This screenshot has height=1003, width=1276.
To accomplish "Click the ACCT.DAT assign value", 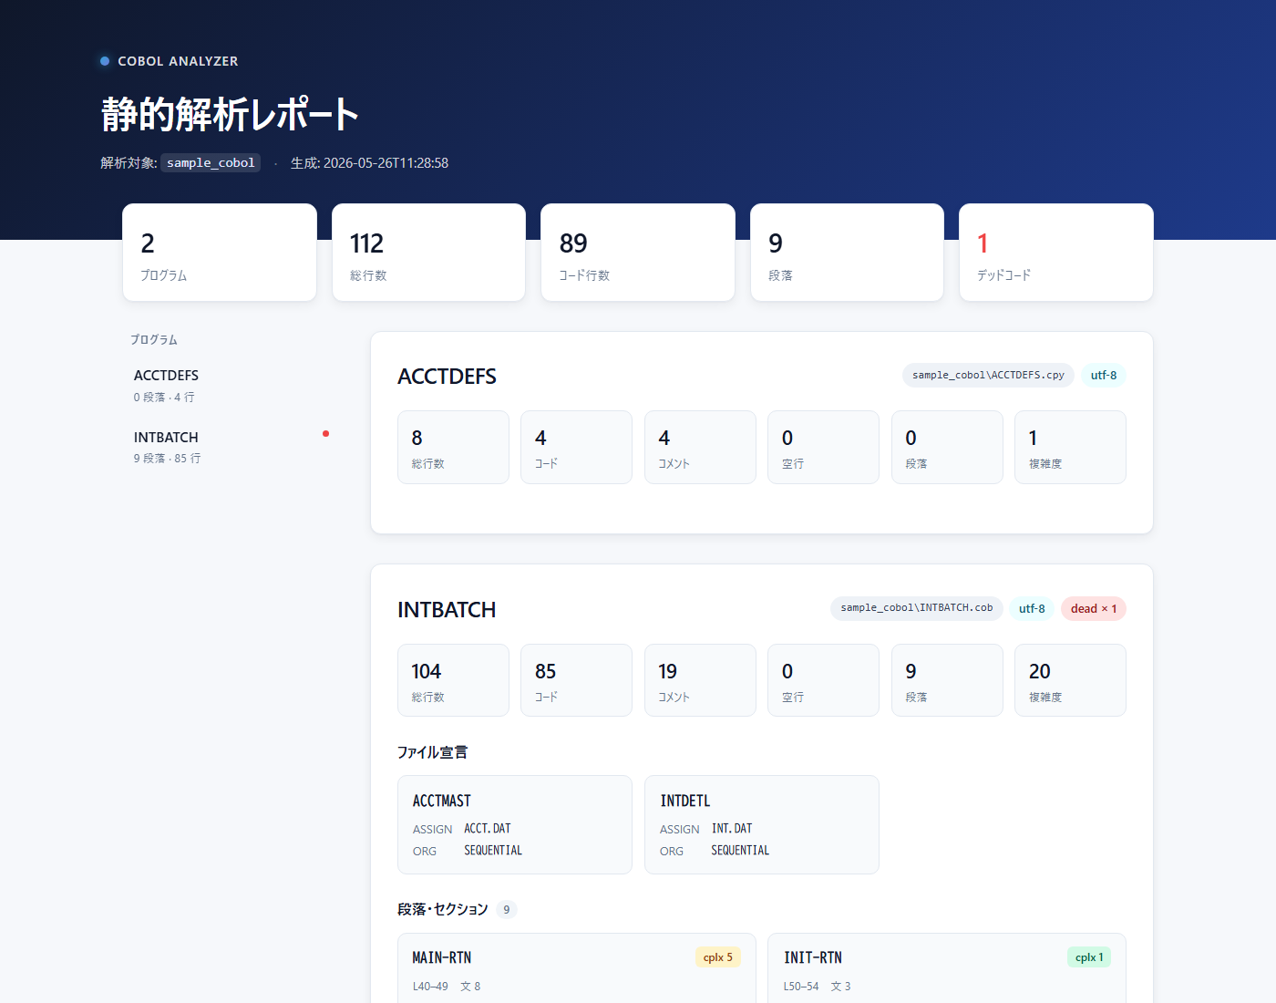I will [488, 829].
